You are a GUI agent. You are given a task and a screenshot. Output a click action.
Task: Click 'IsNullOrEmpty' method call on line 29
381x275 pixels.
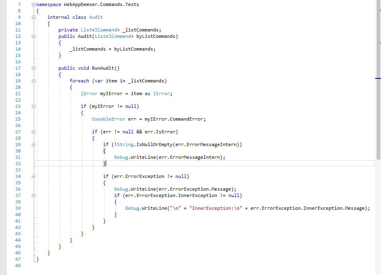(154, 145)
